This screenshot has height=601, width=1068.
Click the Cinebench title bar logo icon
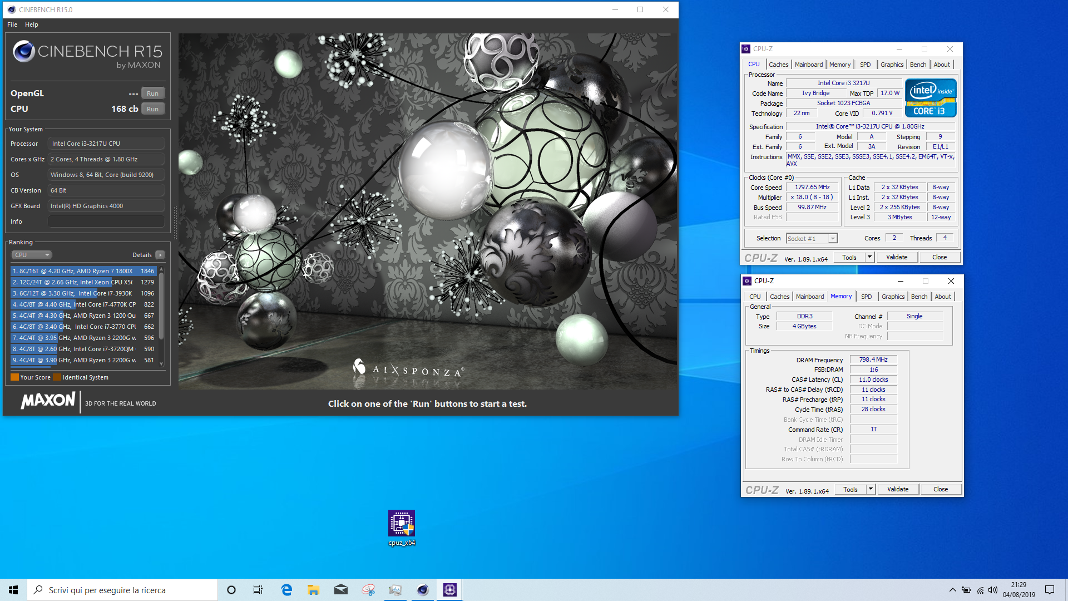tap(12, 9)
